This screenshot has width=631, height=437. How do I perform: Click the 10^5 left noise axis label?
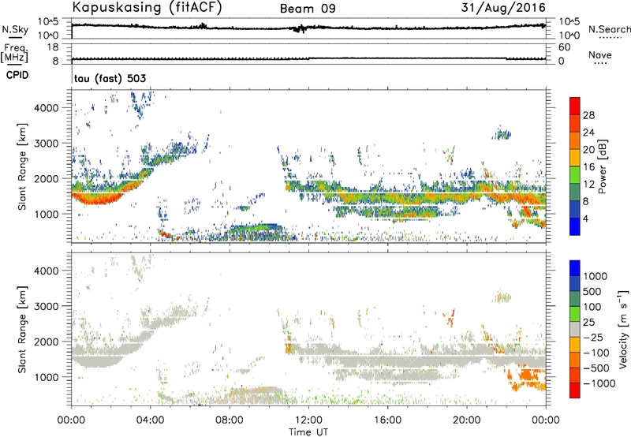pos(48,21)
